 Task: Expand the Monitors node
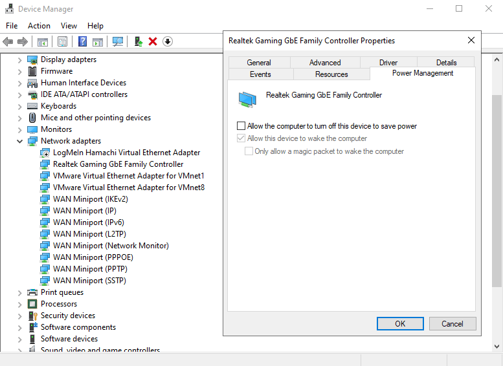[x=20, y=130]
